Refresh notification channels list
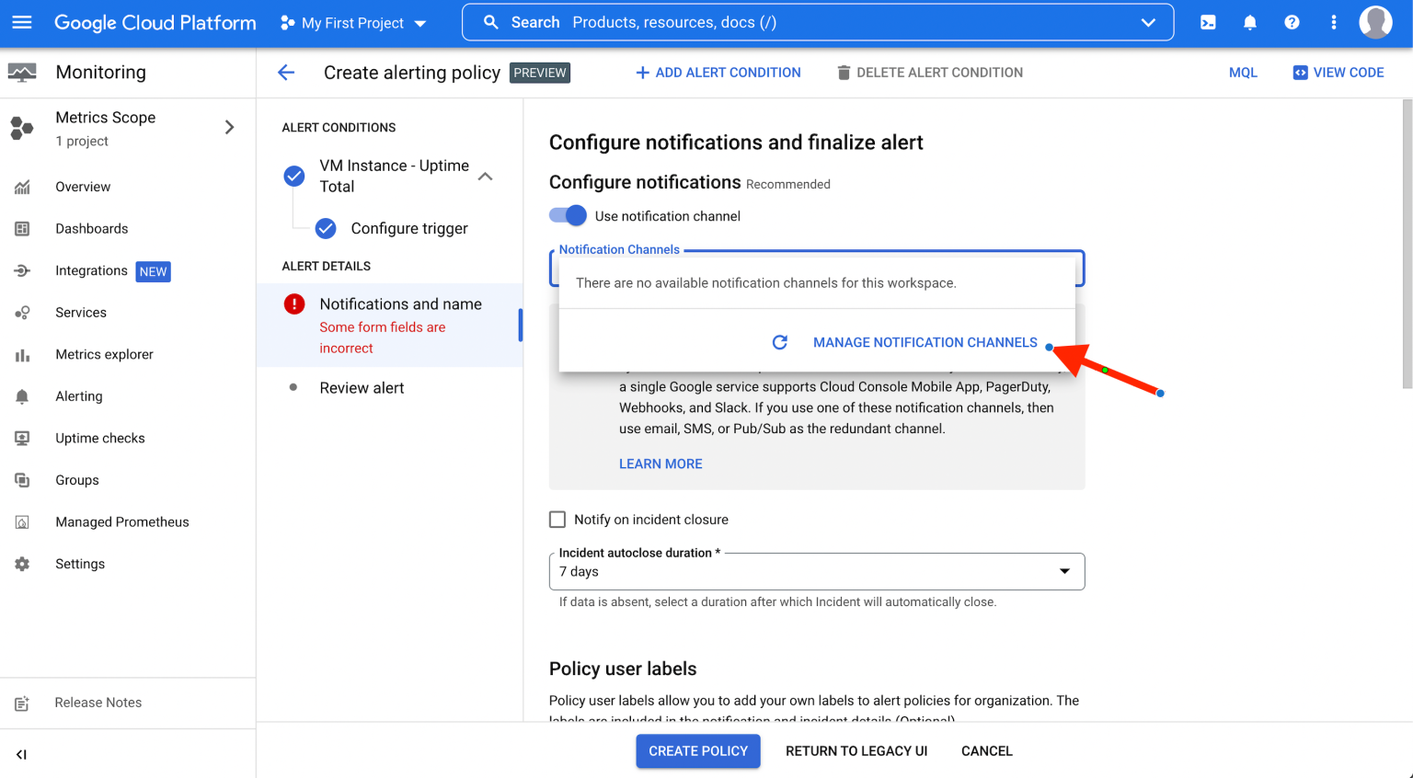 tap(779, 342)
